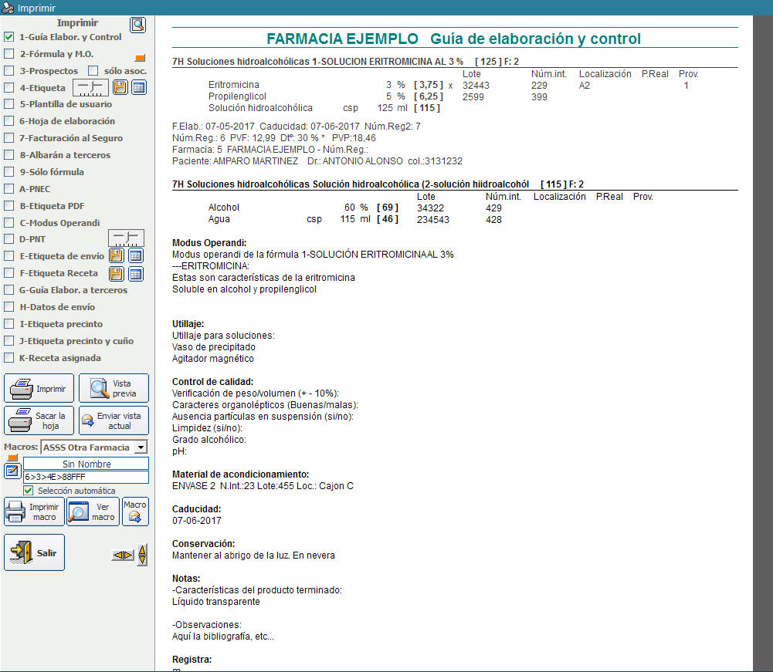Check K-Receta asignada option
Screen dimensions: 773x672
click(8, 358)
